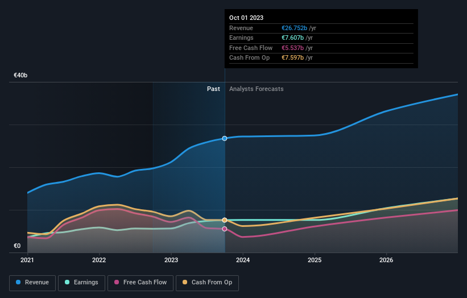The height and width of the screenshot is (298, 467).
Task: Click the 2023 x-axis label
Action: [171, 260]
